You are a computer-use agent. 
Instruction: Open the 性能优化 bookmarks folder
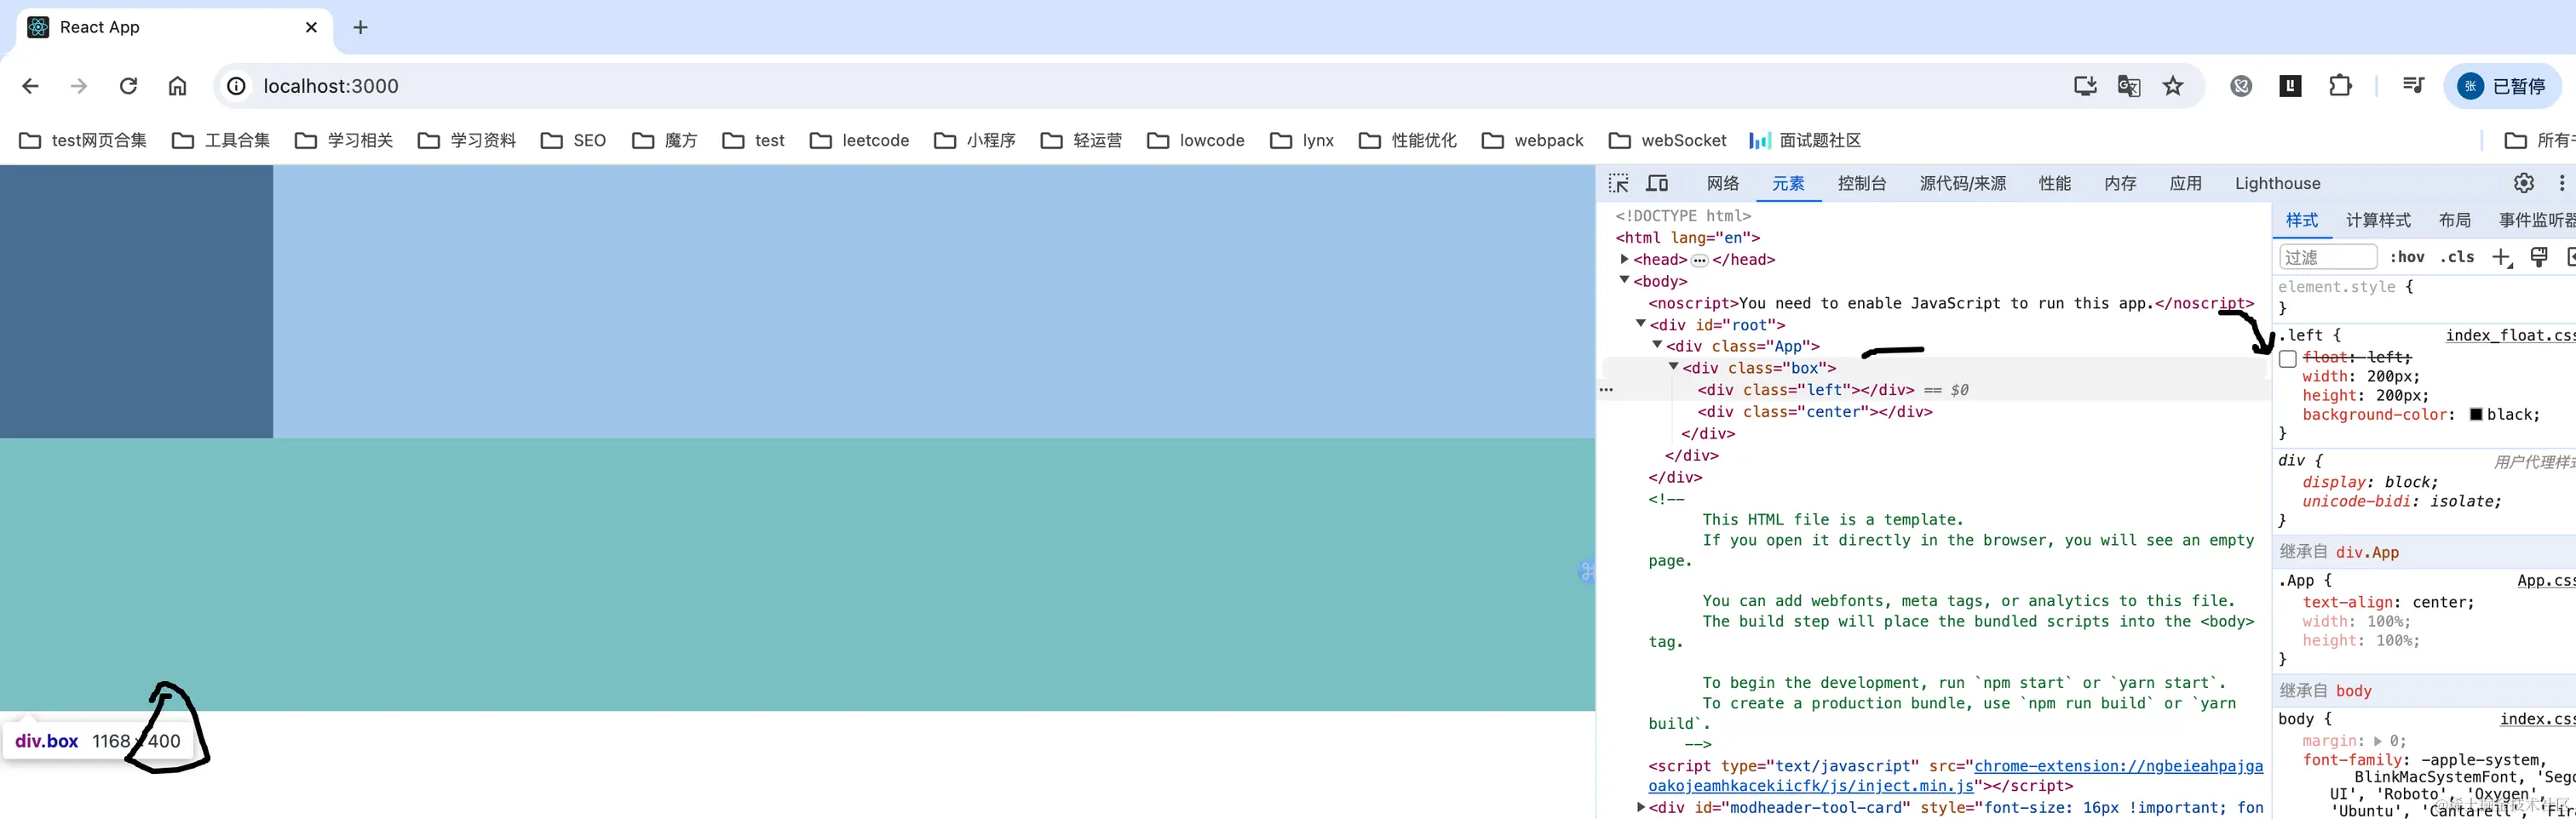tap(1408, 140)
